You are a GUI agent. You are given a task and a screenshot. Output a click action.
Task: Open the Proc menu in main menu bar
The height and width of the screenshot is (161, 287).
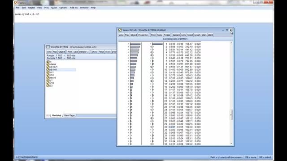point(47,8)
